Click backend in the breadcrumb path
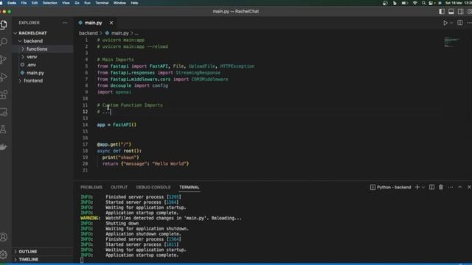 (x=88, y=33)
